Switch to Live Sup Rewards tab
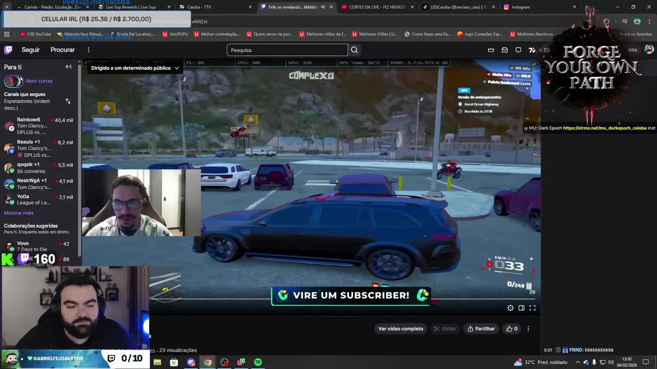 pos(133,7)
